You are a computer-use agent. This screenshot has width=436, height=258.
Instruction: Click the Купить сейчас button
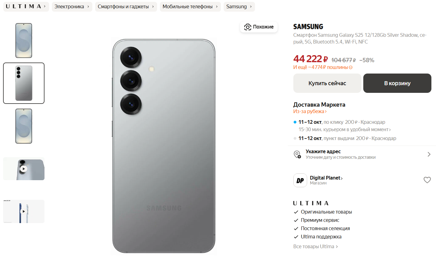tap(327, 83)
